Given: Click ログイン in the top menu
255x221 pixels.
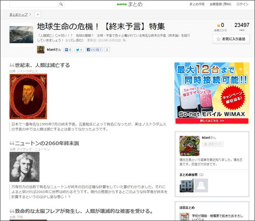Looking at the screenshot, I should [x=243, y=4].
